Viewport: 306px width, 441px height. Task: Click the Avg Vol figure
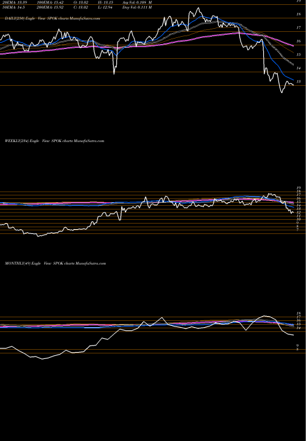[x=138, y=2]
